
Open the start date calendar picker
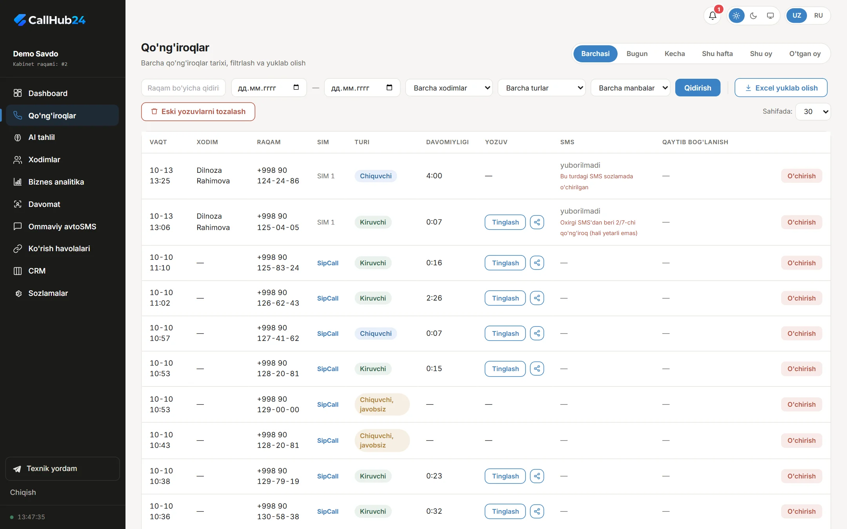pos(296,87)
